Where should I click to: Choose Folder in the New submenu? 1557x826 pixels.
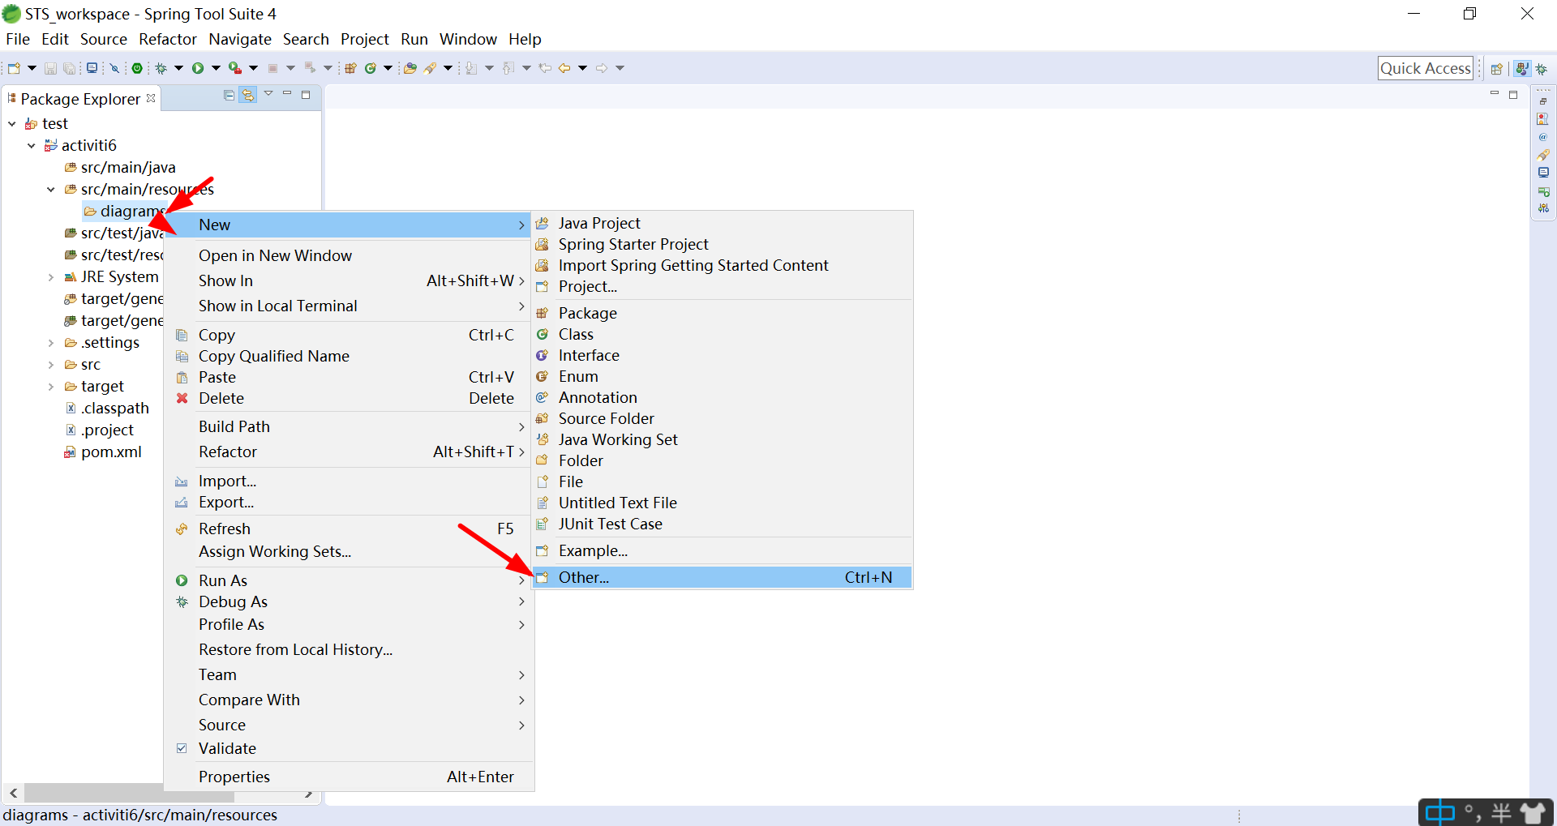tap(723, 460)
